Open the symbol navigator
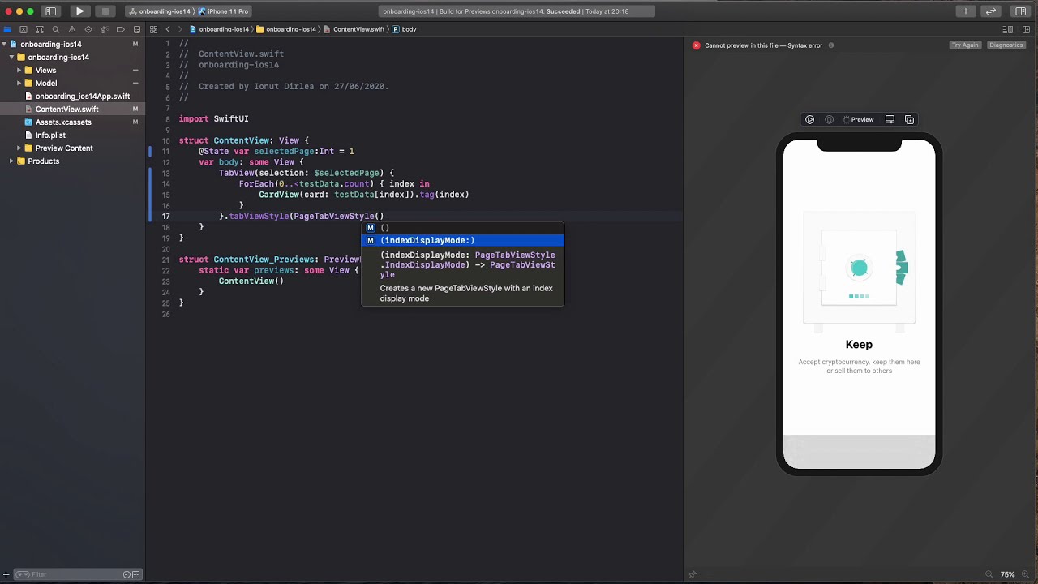The image size is (1038, 584). (40, 29)
